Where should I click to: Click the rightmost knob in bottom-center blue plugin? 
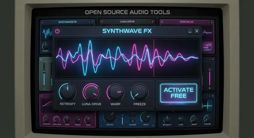[x=146, y=117]
